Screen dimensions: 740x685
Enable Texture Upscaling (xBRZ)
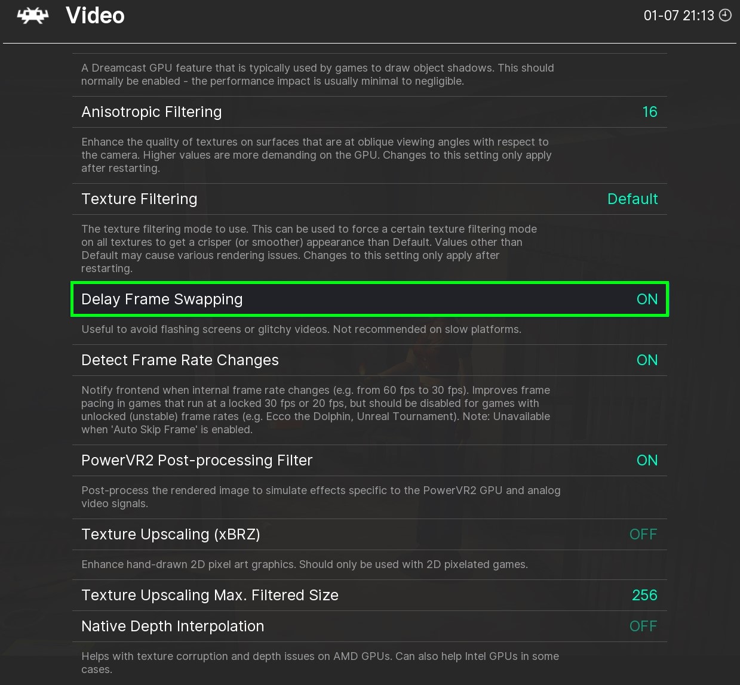[x=643, y=535]
